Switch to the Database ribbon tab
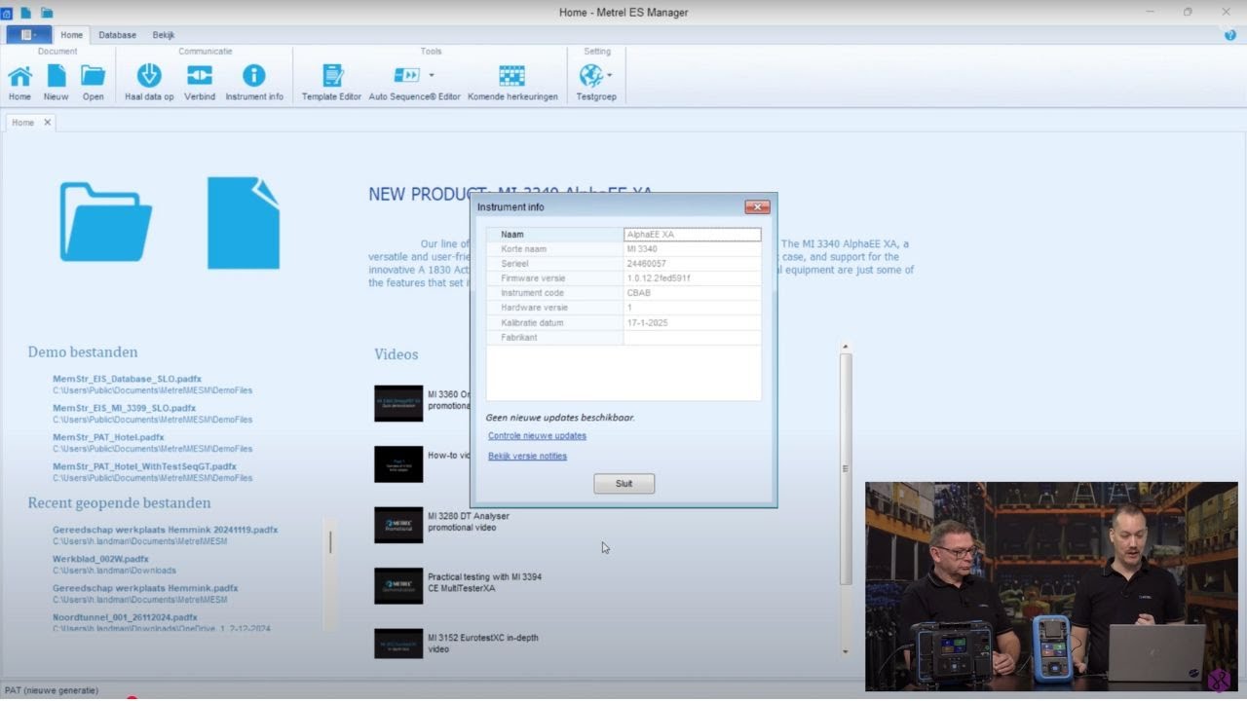This screenshot has width=1247, height=701. [x=118, y=35]
